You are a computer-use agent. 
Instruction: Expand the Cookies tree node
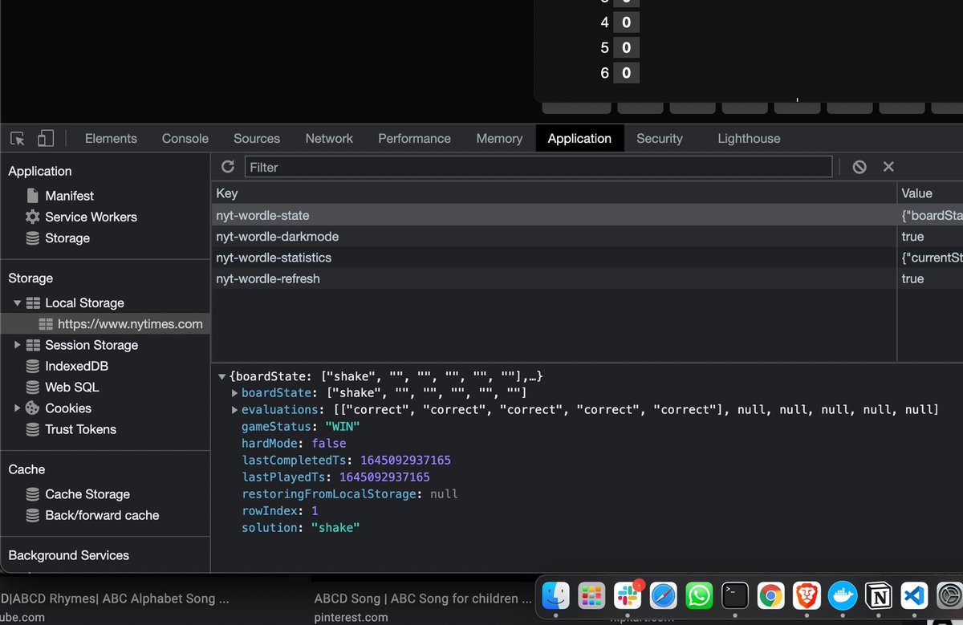18,408
